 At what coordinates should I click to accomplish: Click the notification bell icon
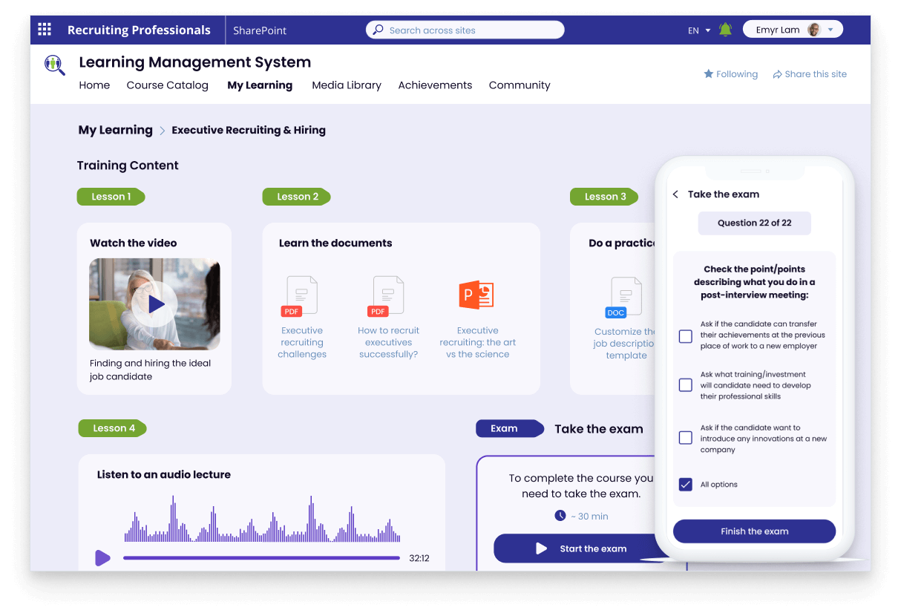(x=725, y=30)
